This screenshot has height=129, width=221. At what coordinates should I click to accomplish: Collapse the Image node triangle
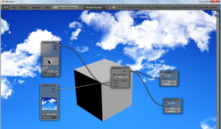pyautogui.click(x=42, y=85)
